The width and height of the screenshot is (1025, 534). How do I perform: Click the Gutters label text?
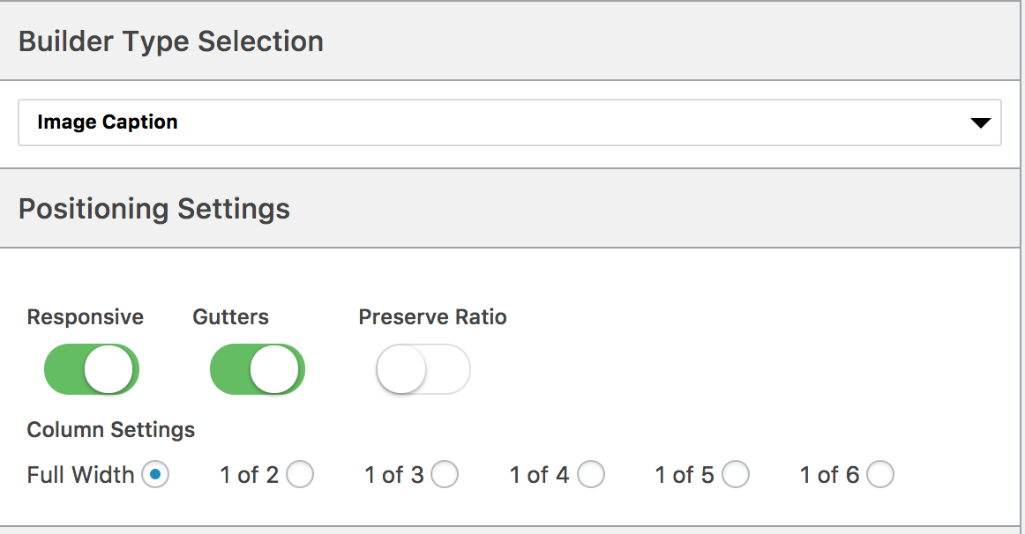click(x=231, y=316)
